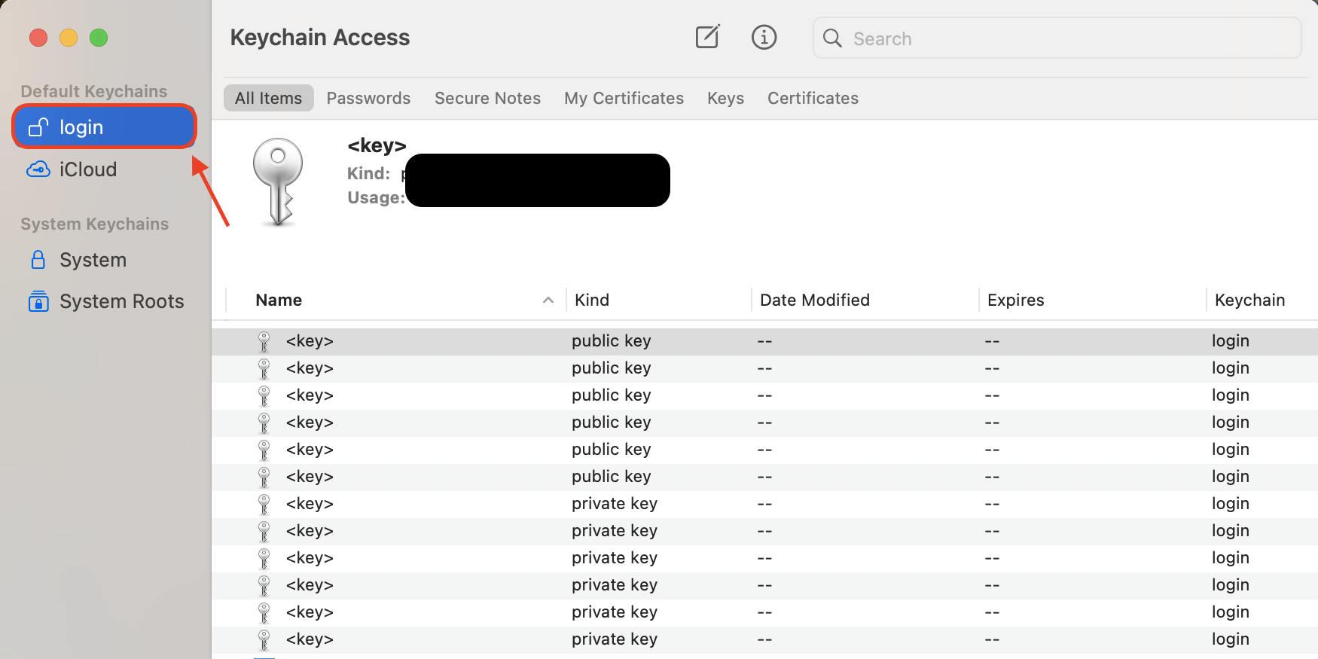Open the Secure Notes tab
Viewport: 1318px width, 659px height.
(487, 98)
